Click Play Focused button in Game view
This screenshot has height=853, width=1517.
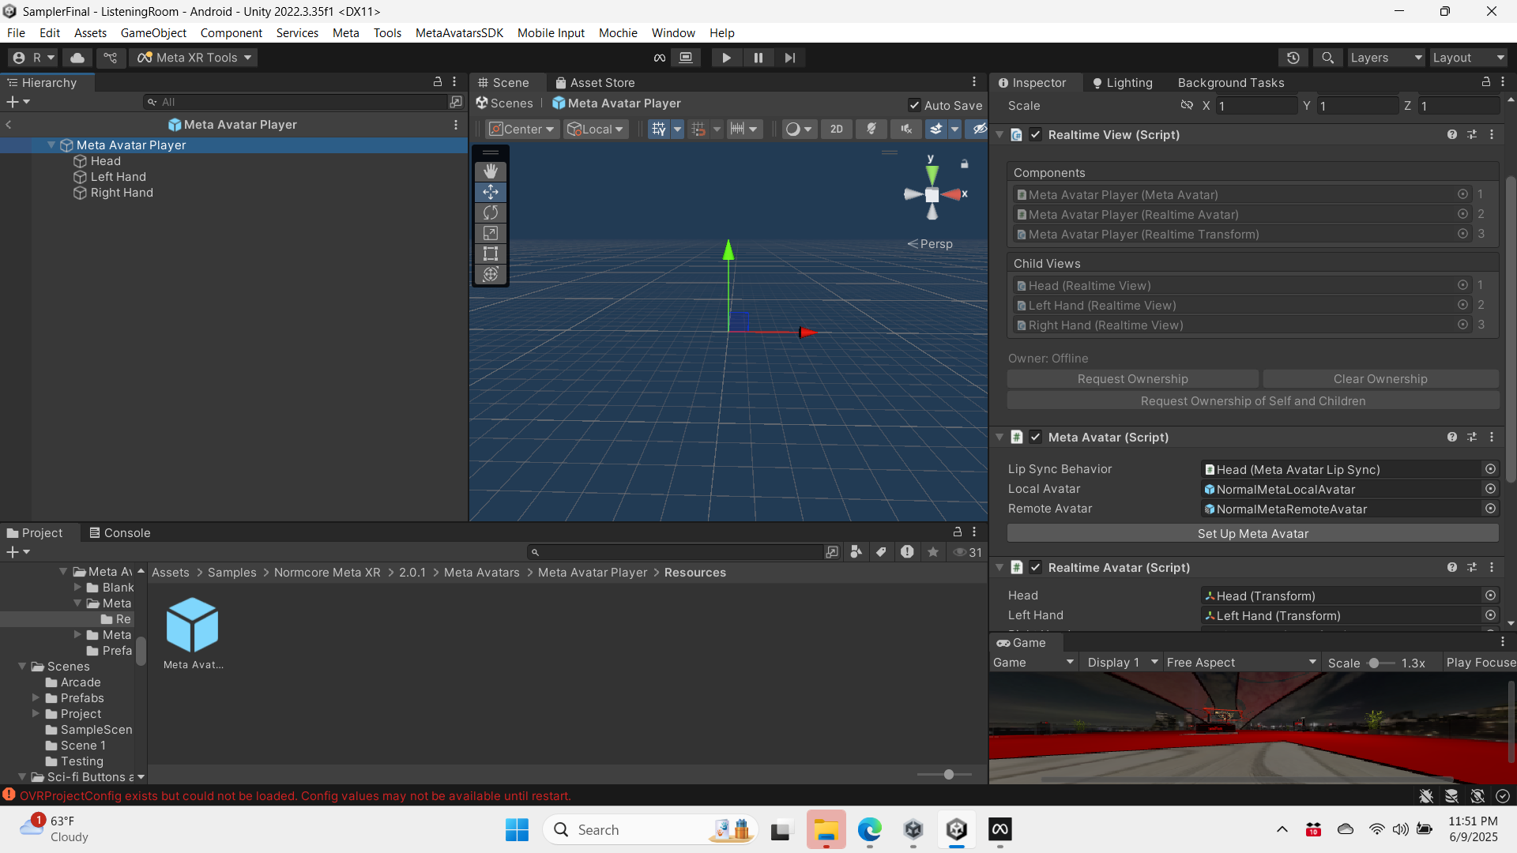1480,663
